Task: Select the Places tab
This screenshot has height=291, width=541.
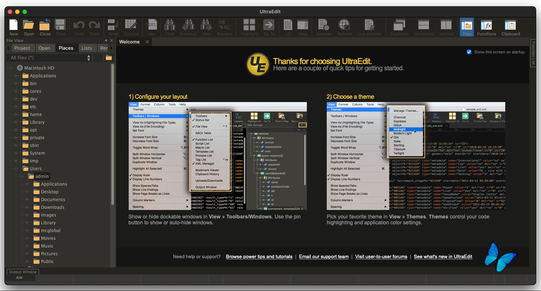Action: [66, 48]
